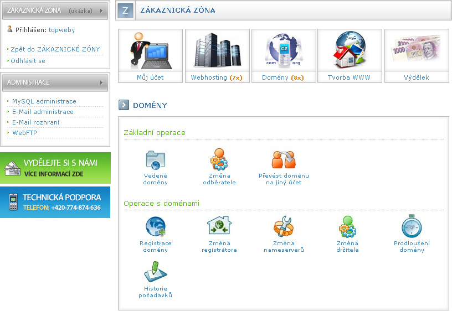Screen dimensions: 452x311
Task: Click the DOMÉNY section arrow icon
Action: [124, 105]
